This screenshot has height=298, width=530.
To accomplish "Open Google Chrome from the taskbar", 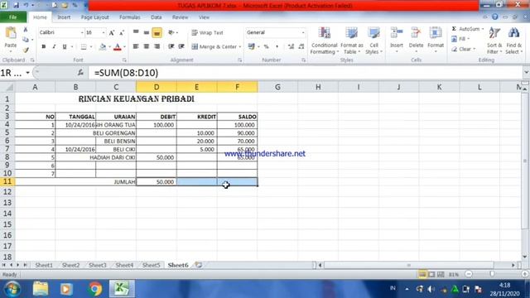I will coord(95,289).
